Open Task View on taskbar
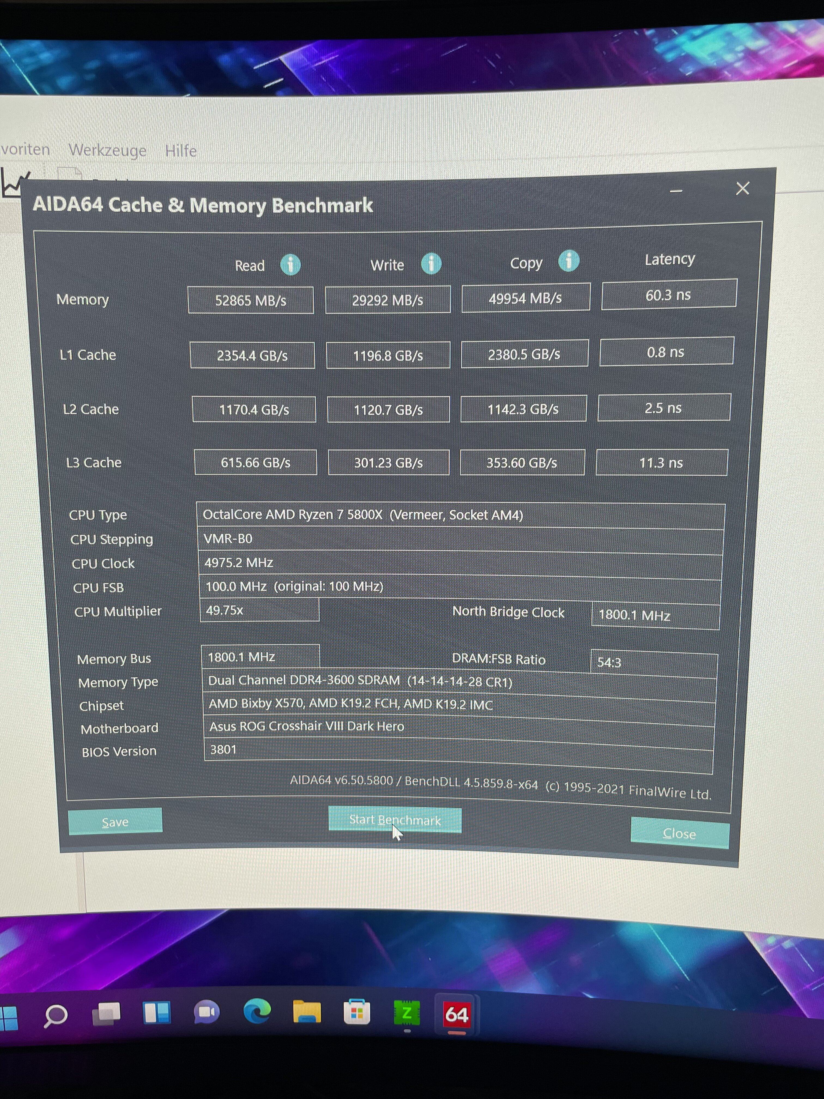Viewport: 824px width, 1099px height. (106, 1013)
